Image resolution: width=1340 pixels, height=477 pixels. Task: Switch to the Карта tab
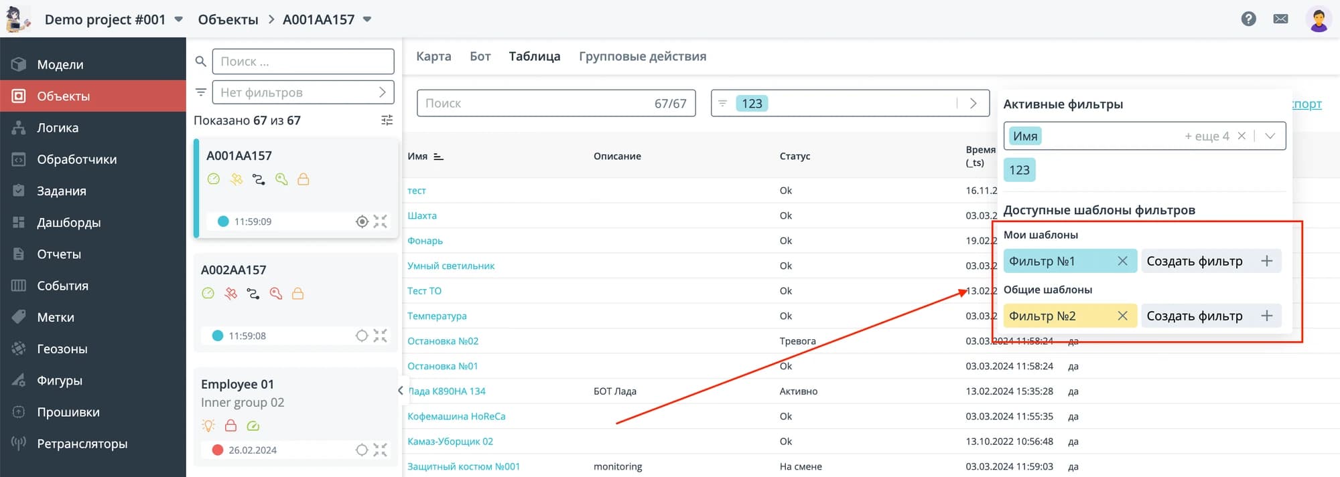point(433,56)
